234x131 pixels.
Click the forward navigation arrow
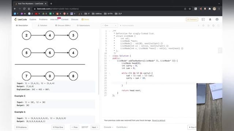[x=19, y=9]
